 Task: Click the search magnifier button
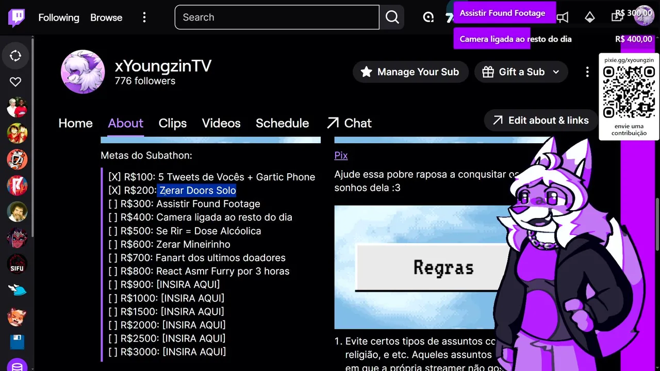(x=392, y=18)
